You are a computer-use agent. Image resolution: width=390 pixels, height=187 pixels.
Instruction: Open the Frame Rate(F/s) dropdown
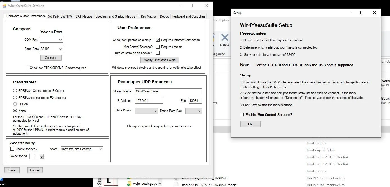pyautogui.click(x=193, y=111)
